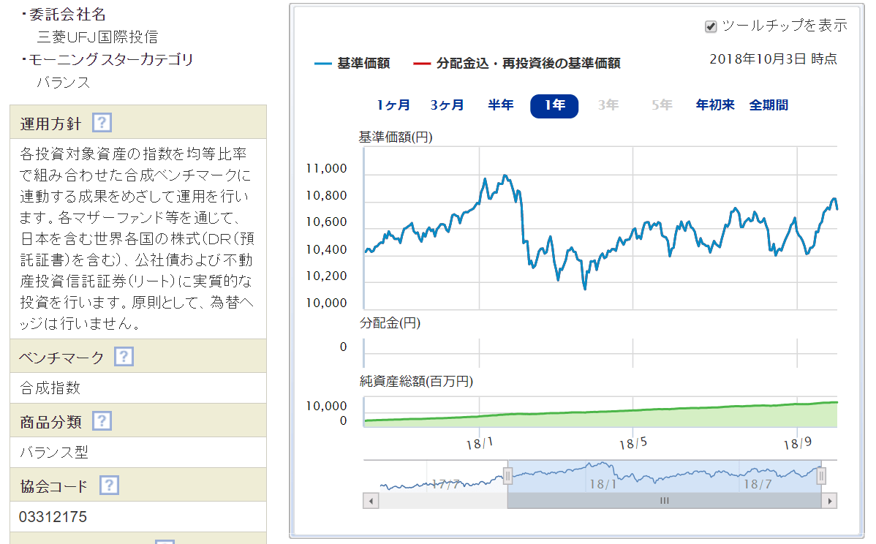Open help for 協会コード
This screenshot has width=876, height=544.
[109, 486]
